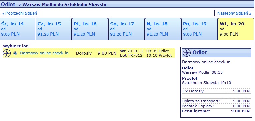The width and height of the screenshot is (255, 121).
Task: Select the Cz, lis 15 date tab
Action: click(x=54, y=29)
